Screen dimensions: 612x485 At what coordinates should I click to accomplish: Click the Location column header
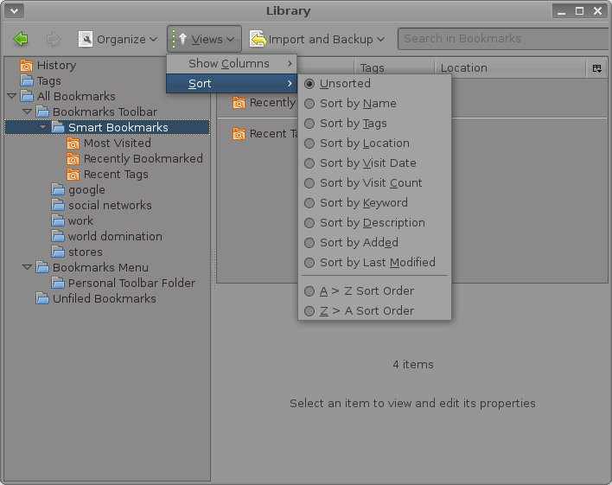point(510,68)
